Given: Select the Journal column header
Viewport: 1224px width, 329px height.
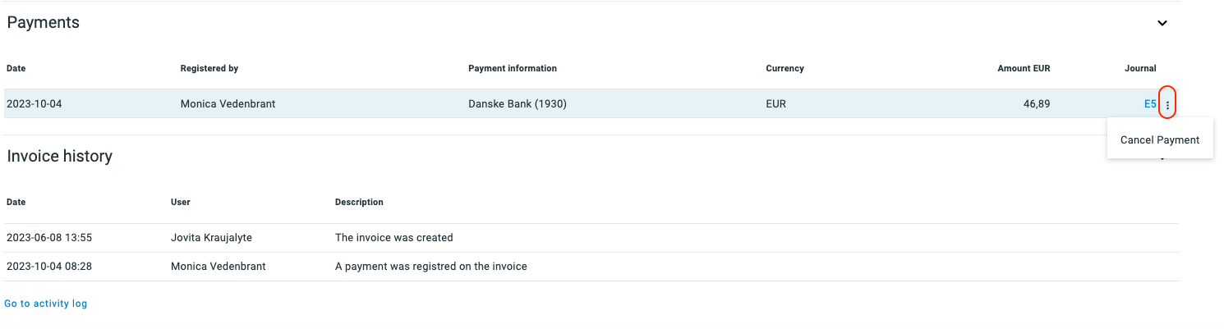Looking at the screenshot, I should pyautogui.click(x=1140, y=68).
